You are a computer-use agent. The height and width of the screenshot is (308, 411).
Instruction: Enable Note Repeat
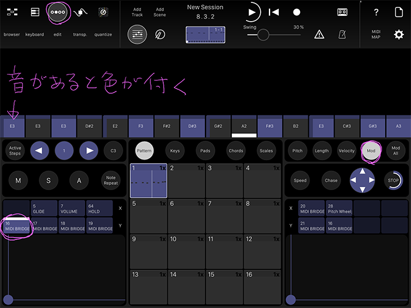click(110, 181)
